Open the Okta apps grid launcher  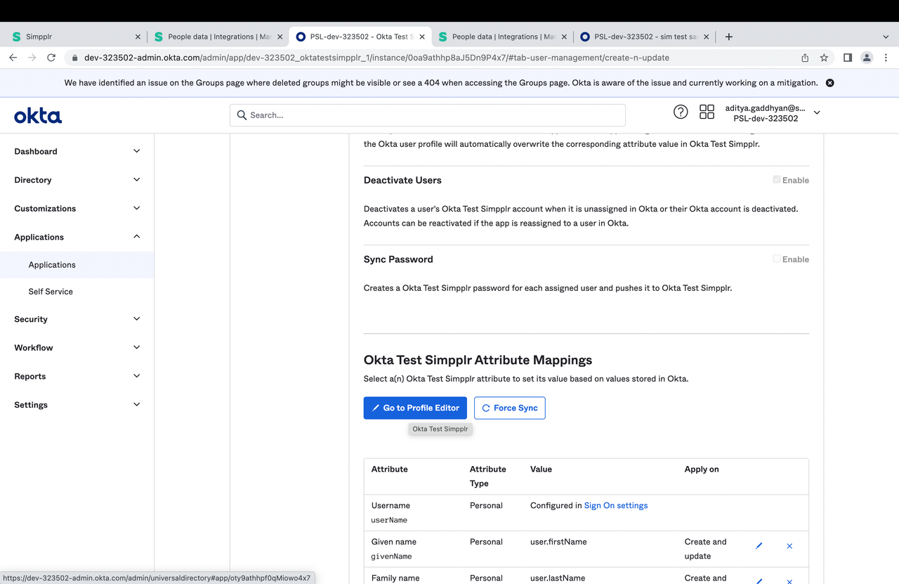pyautogui.click(x=707, y=111)
